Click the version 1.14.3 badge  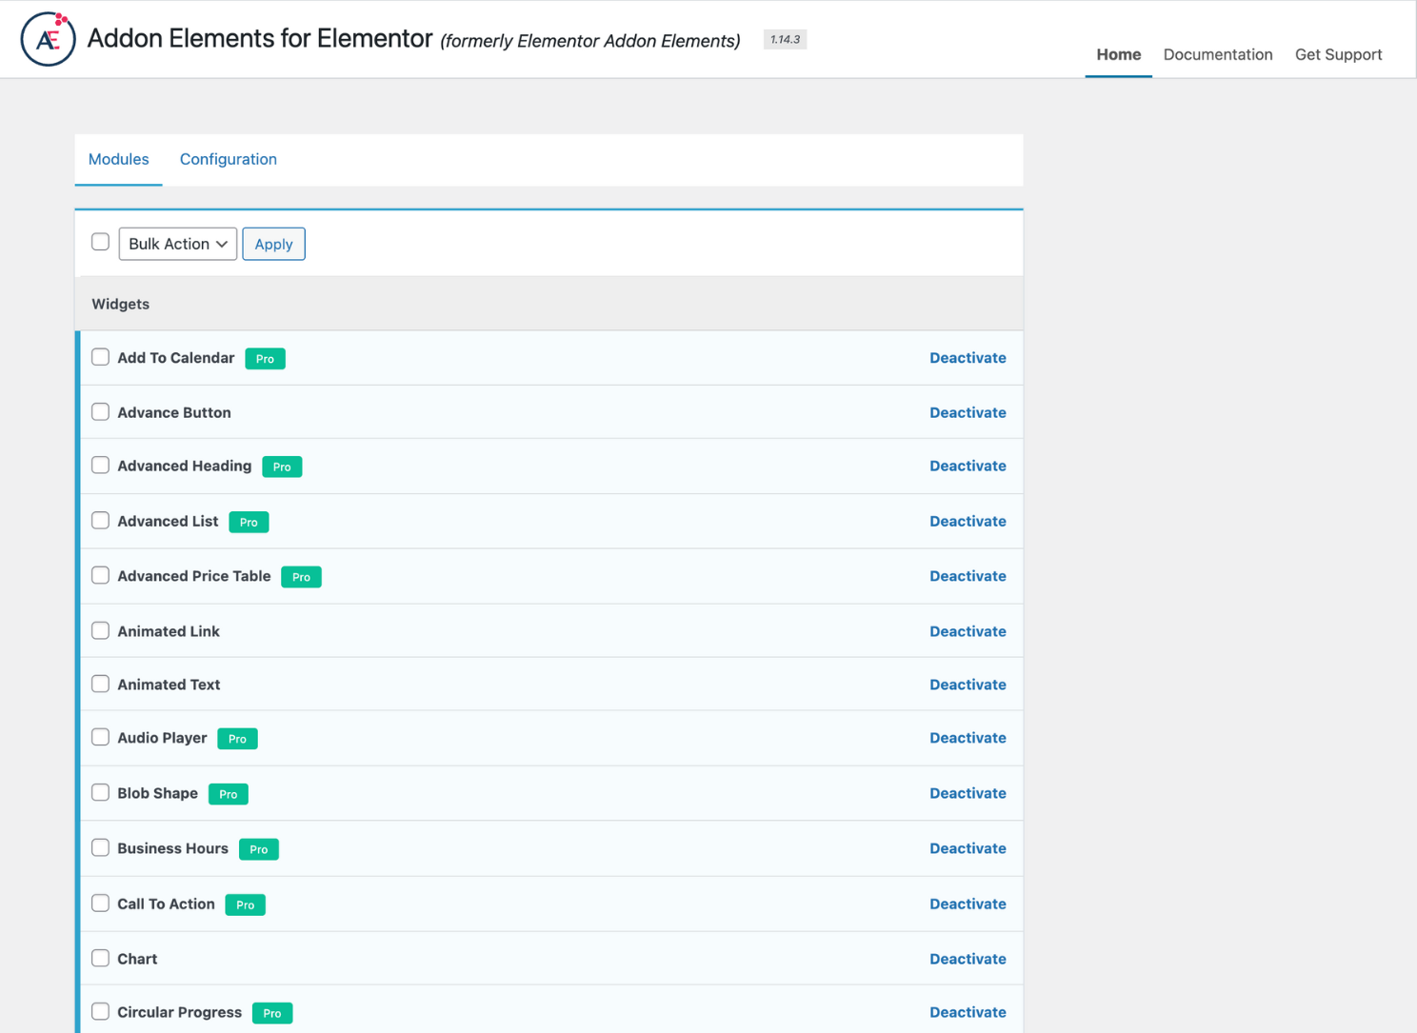pyautogui.click(x=785, y=40)
